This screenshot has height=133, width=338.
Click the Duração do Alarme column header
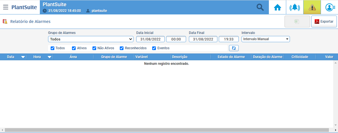[267, 57]
